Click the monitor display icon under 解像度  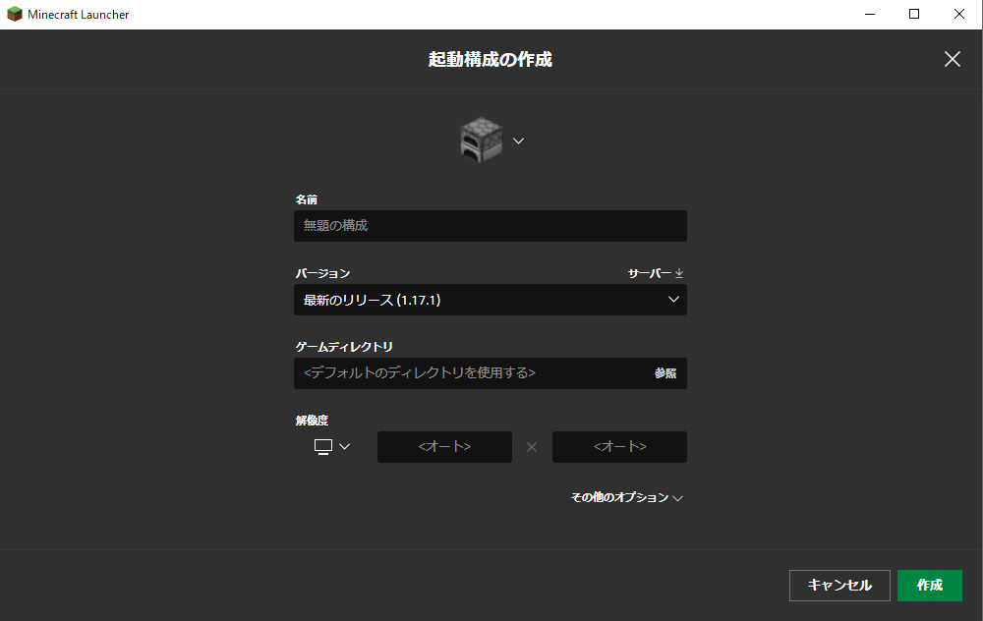point(321,446)
